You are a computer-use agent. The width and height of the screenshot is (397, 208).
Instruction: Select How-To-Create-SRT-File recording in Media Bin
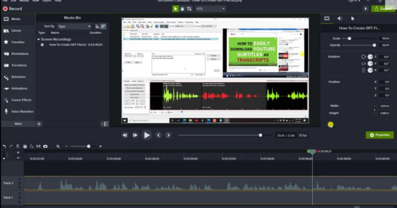(x=72, y=45)
